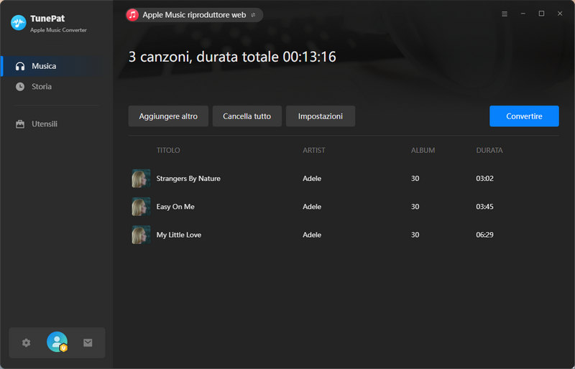Image resolution: width=575 pixels, height=369 pixels.
Task: Click the TunePat logo icon
Action: click(x=19, y=23)
